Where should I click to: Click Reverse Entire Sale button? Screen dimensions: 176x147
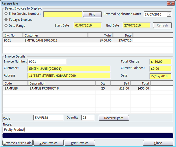click(17, 143)
